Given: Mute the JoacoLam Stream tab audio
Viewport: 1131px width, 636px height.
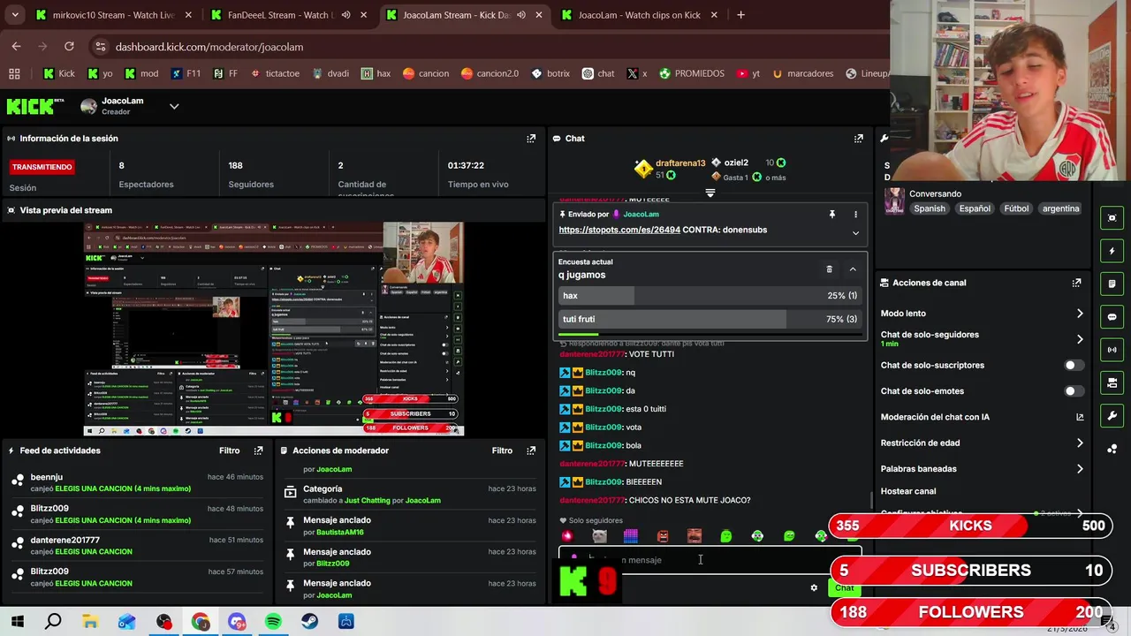Looking at the screenshot, I should click(520, 15).
